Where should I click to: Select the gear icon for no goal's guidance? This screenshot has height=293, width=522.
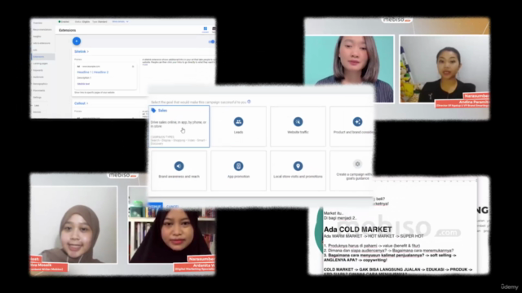[357, 164]
